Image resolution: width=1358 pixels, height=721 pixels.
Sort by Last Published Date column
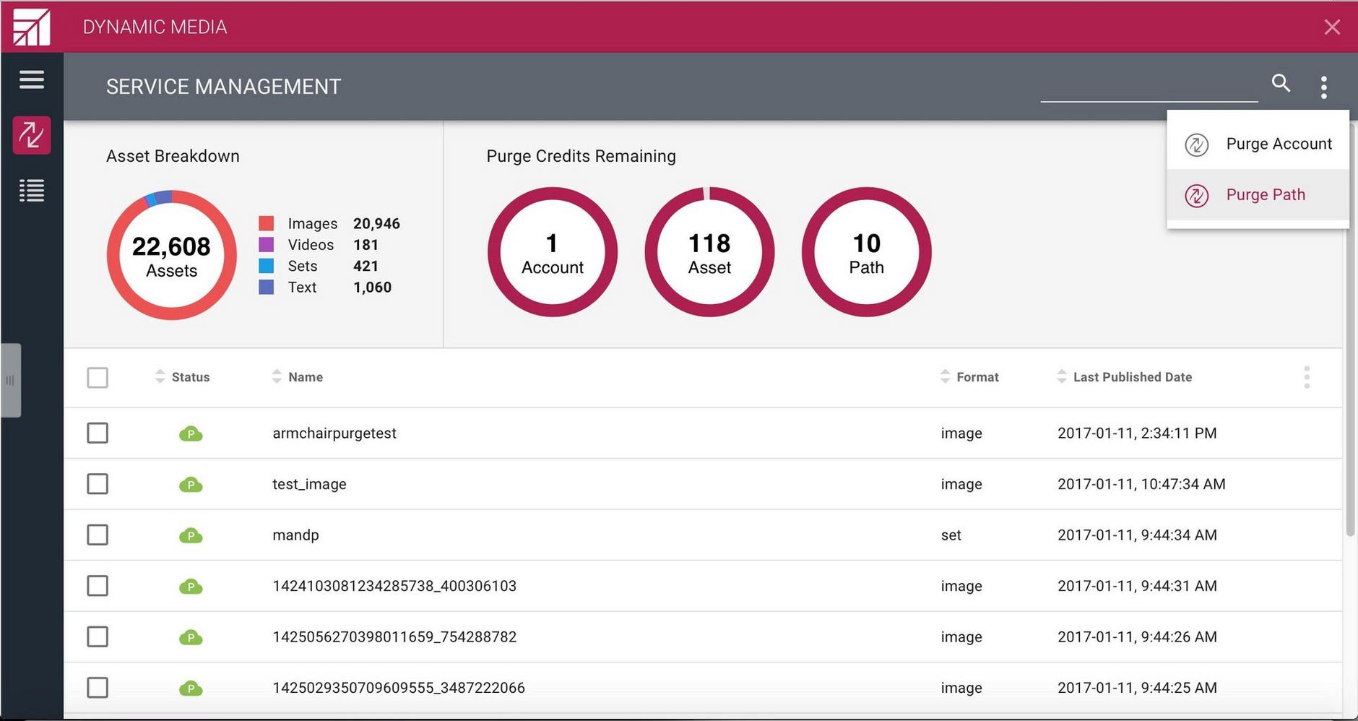(1124, 376)
